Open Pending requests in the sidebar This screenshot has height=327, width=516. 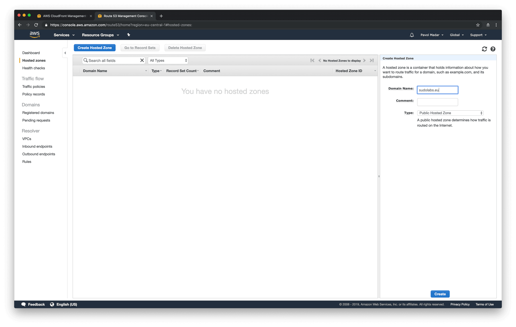[36, 120]
